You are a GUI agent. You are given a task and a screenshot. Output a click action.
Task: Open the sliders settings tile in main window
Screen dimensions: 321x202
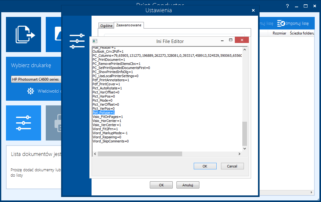click(x=24, y=123)
